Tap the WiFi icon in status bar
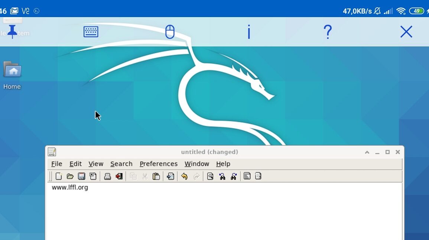This screenshot has height=240, width=429. click(401, 11)
